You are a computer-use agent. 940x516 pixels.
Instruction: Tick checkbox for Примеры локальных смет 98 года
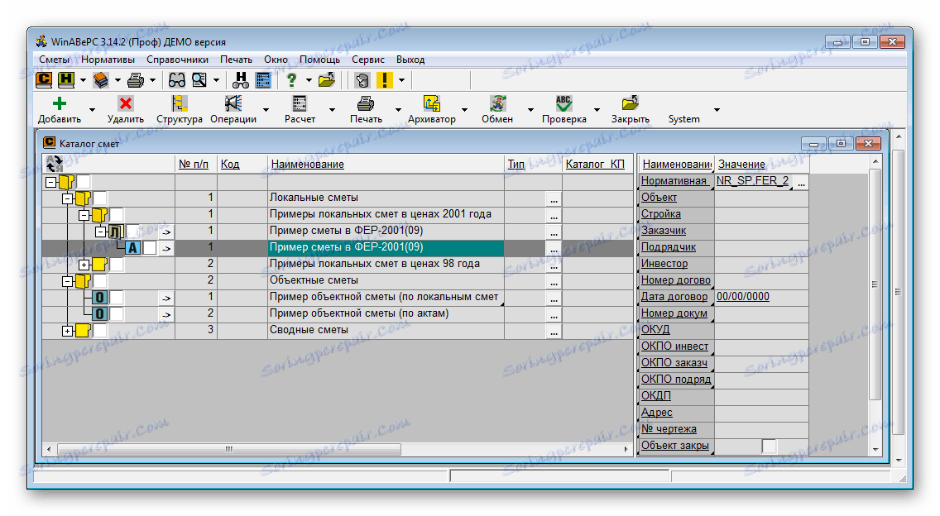117,265
